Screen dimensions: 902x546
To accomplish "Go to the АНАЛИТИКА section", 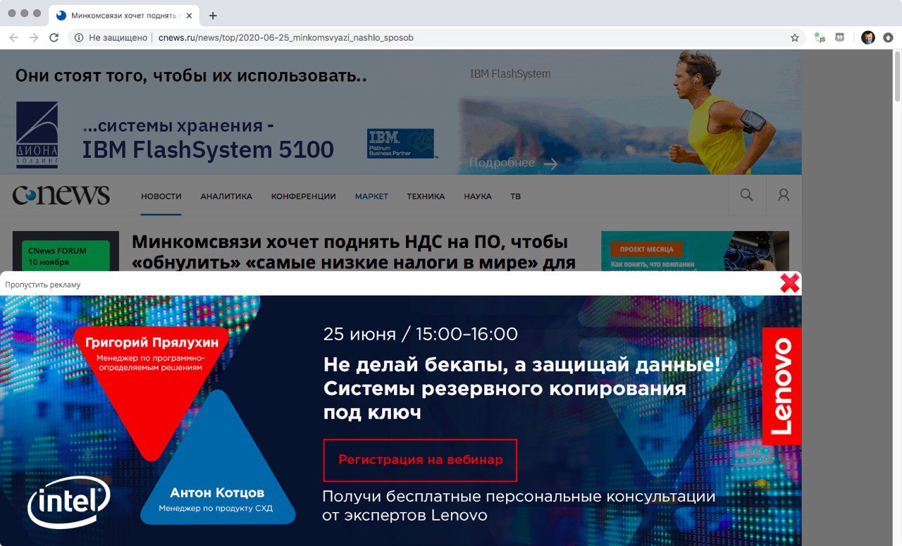I will 226,197.
